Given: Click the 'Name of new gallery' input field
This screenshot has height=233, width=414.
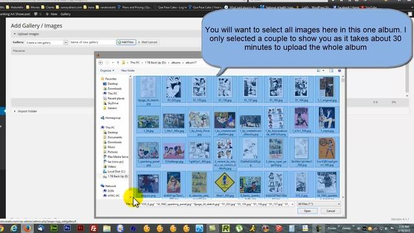Looking at the screenshot, I should click(x=92, y=42).
